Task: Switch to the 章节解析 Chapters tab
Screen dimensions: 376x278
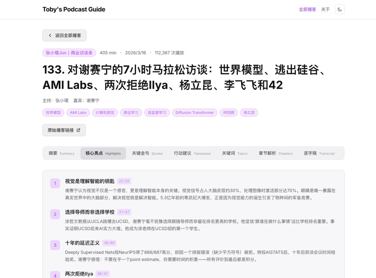Action: pos(275,153)
